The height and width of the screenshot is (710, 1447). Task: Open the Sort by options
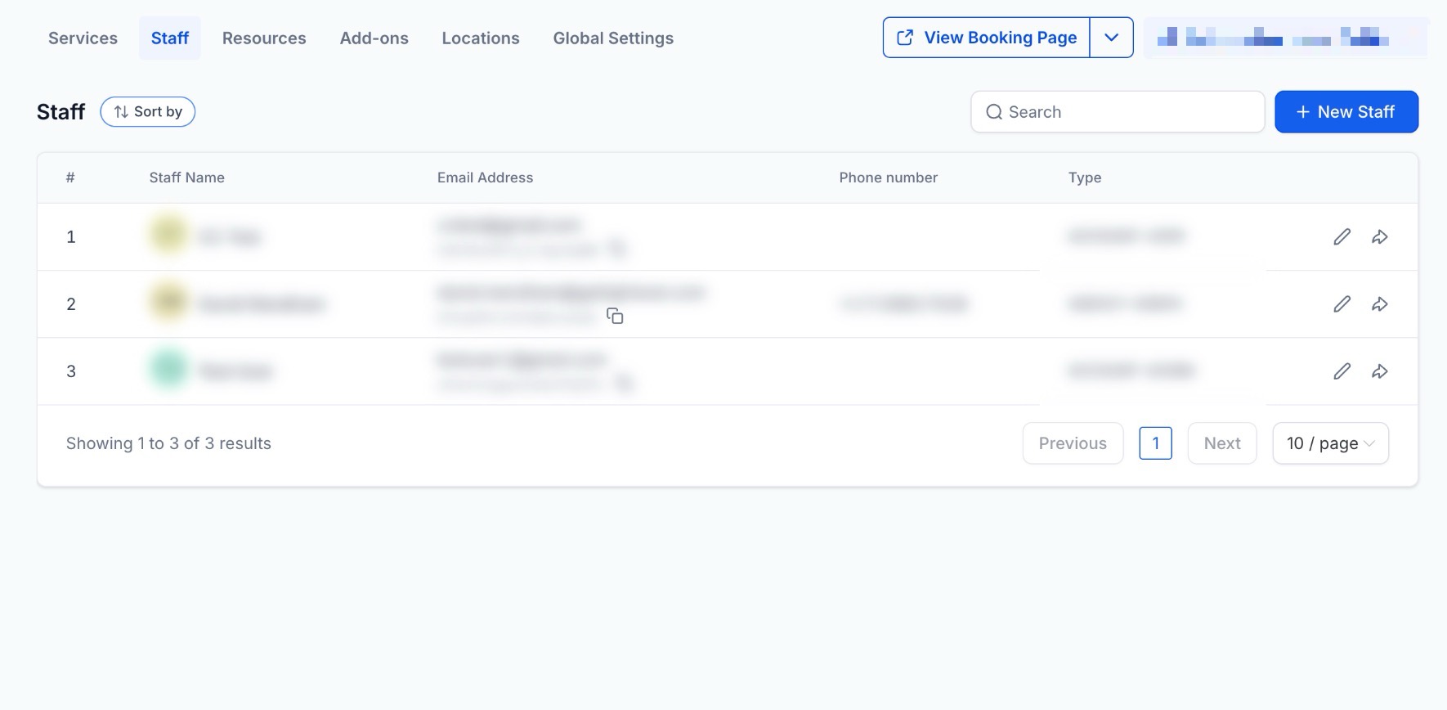tap(148, 112)
